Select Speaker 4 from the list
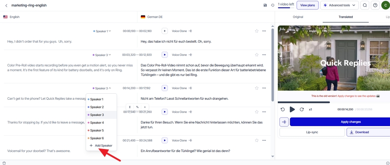Screen dimensions: 390x165 [97, 123]
